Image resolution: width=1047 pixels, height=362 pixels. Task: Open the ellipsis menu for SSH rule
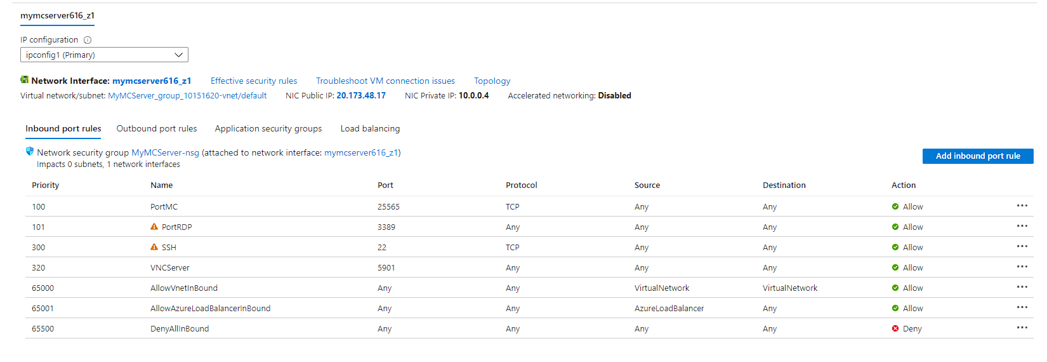1022,246
